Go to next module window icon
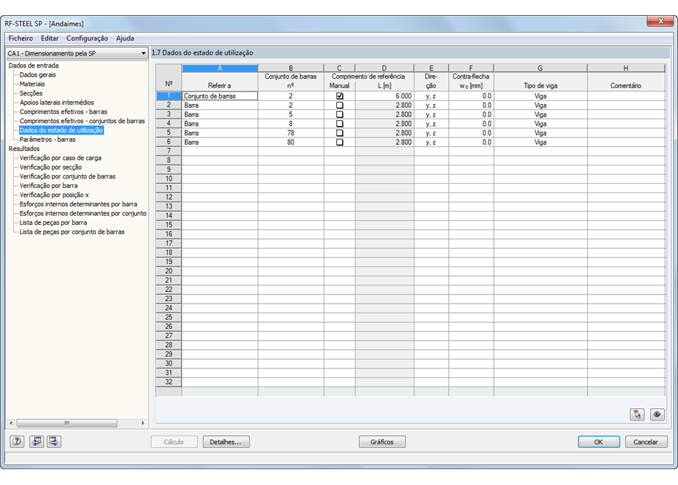The width and height of the screenshot is (678, 485). point(54,441)
